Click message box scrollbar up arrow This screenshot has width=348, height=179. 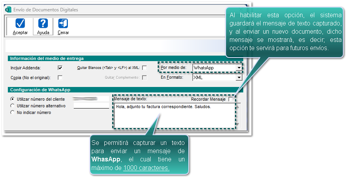point(237,106)
